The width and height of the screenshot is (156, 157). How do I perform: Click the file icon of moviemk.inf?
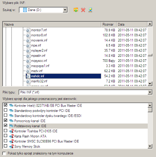[28, 40]
